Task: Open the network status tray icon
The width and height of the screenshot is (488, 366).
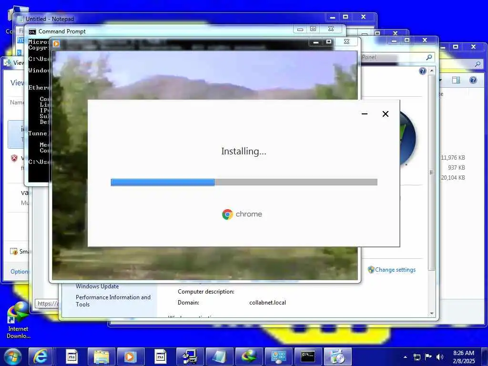Action: tap(417, 357)
